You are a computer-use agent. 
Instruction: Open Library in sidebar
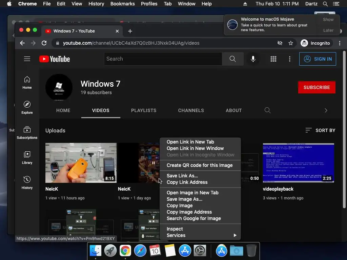pos(27,158)
